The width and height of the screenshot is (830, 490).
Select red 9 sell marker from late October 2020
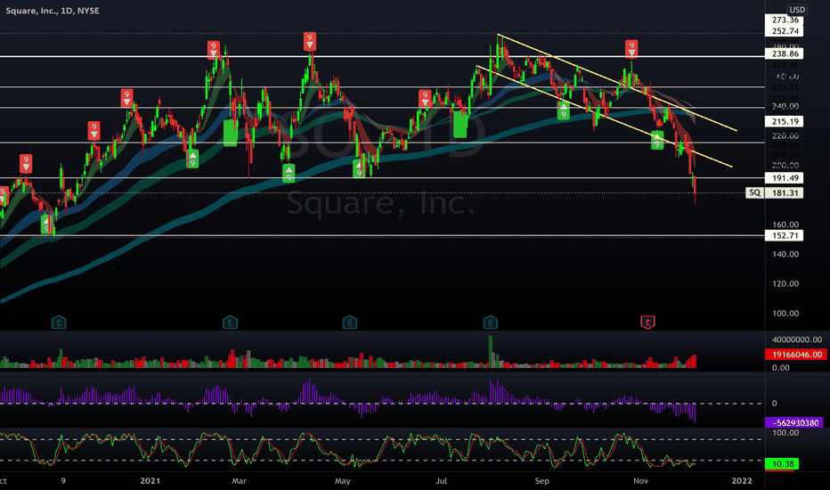click(x=26, y=163)
